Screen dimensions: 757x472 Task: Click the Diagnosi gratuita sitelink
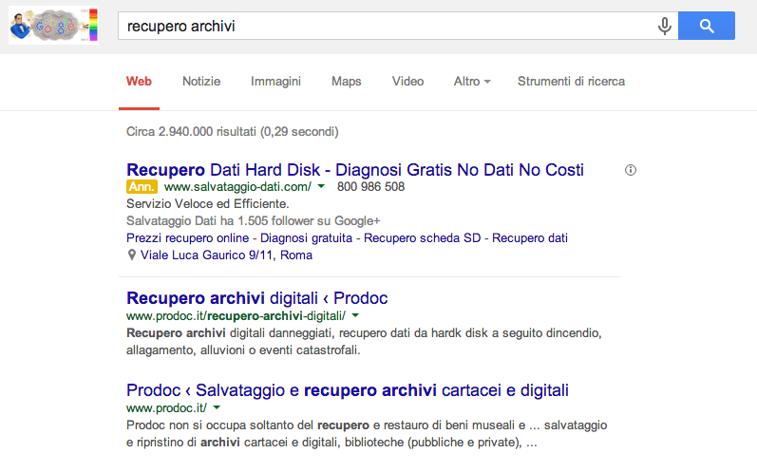306,238
